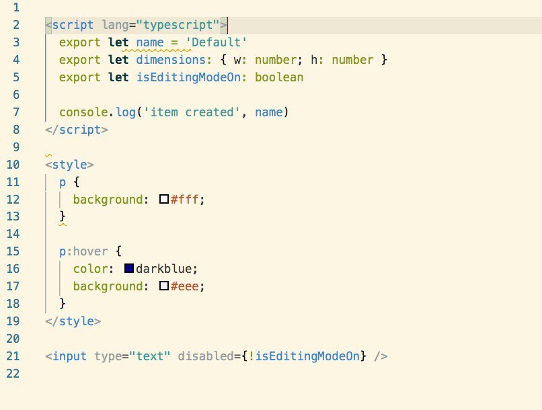
Task: Click the #fff color value
Action: tap(184, 200)
